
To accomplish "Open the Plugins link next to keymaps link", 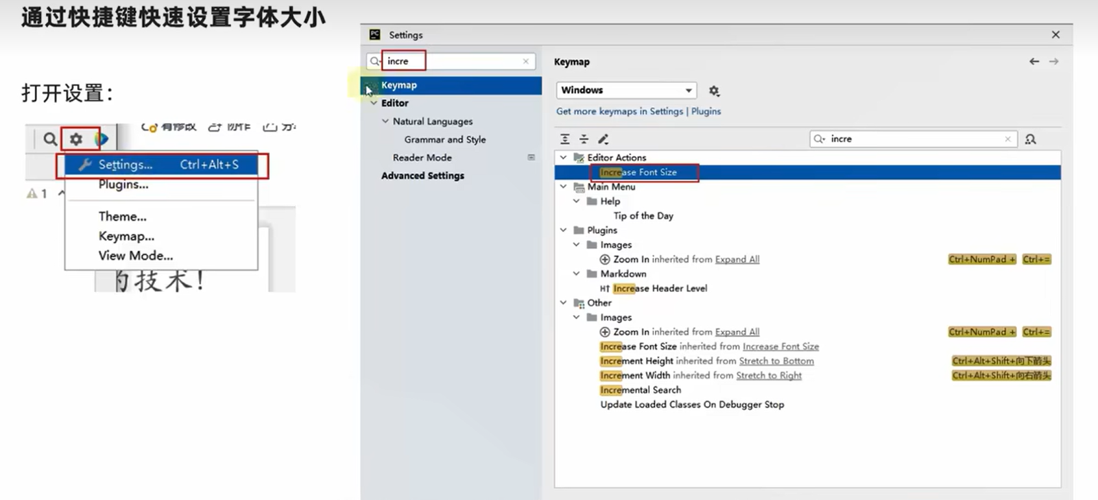I will tap(706, 112).
